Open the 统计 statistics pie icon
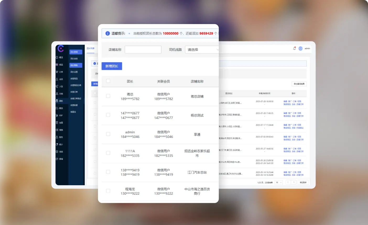This screenshot has width=368, height=225. pos(57,144)
